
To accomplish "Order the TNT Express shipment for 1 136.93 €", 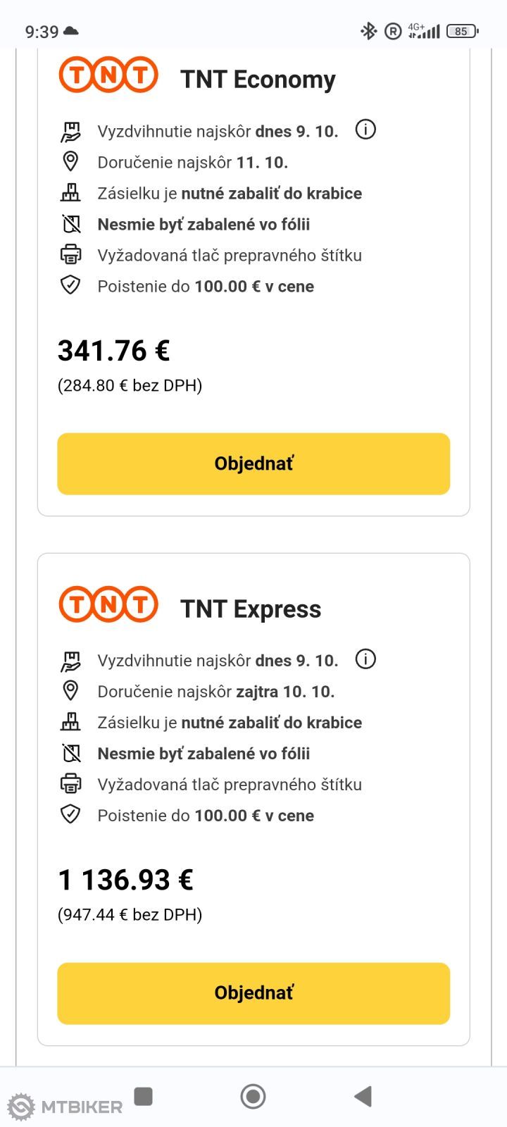I will (x=254, y=993).
